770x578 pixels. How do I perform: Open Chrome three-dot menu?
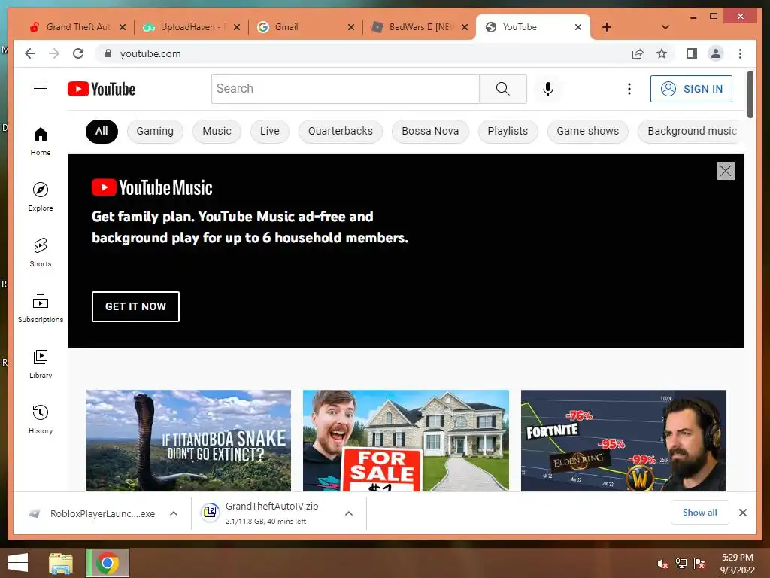click(x=740, y=53)
